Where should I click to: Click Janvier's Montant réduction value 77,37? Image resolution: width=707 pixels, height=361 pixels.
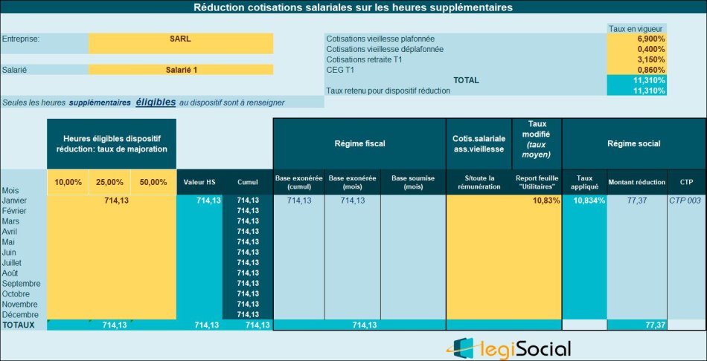point(637,201)
